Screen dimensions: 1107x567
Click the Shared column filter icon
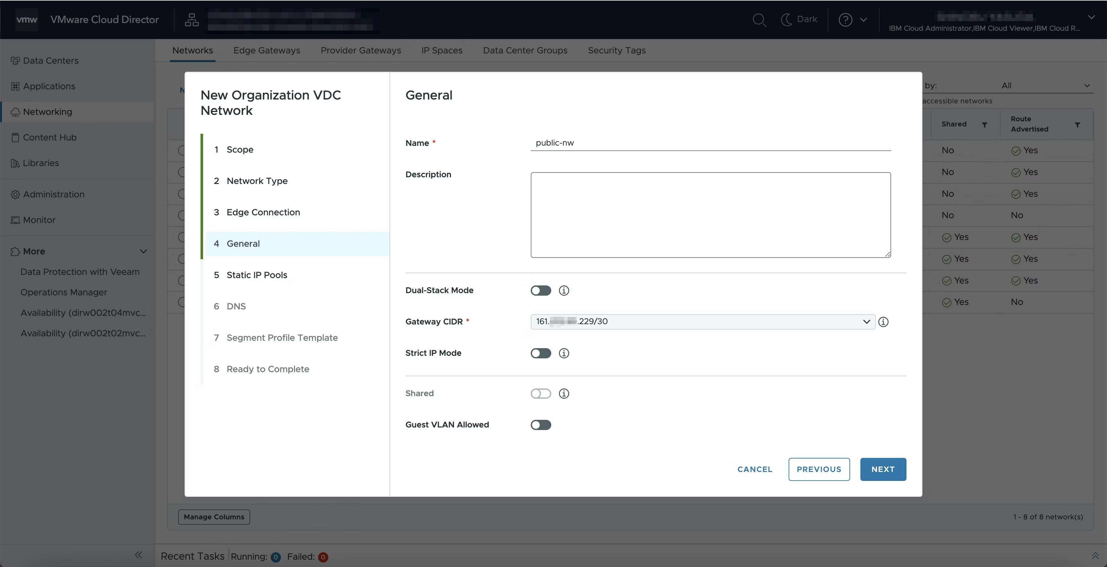coord(984,124)
